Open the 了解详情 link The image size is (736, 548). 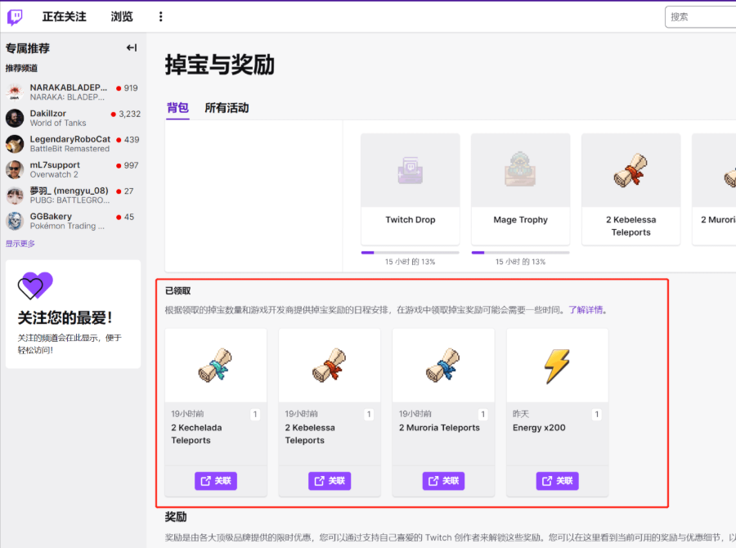click(587, 309)
